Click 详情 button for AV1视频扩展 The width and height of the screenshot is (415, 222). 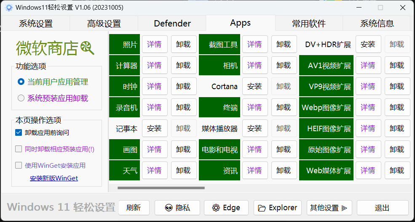(368, 66)
